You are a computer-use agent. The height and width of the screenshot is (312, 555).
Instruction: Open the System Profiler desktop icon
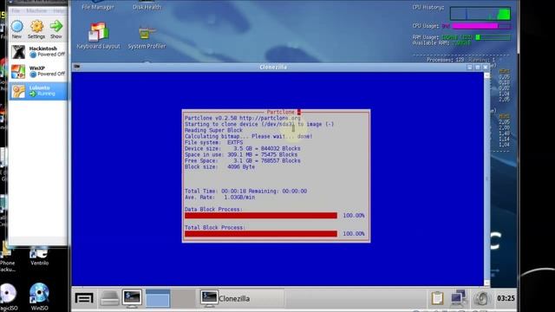[x=147, y=37]
